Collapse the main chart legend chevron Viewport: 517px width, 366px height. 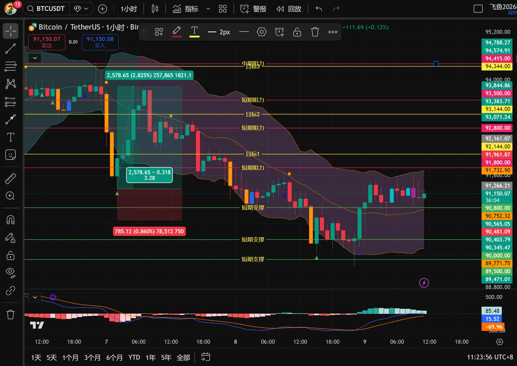[x=35, y=58]
